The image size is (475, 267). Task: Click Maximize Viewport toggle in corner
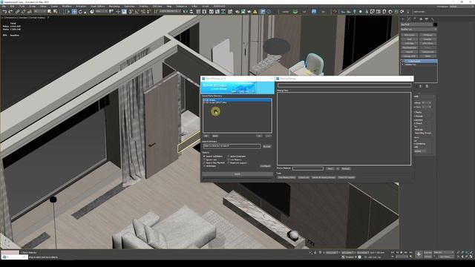[471, 257]
